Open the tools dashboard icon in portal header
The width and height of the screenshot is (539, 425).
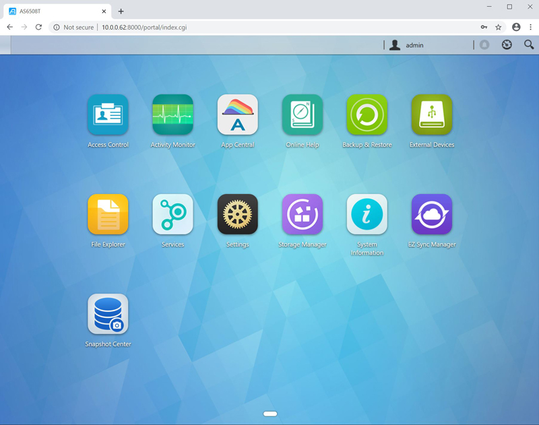(507, 44)
